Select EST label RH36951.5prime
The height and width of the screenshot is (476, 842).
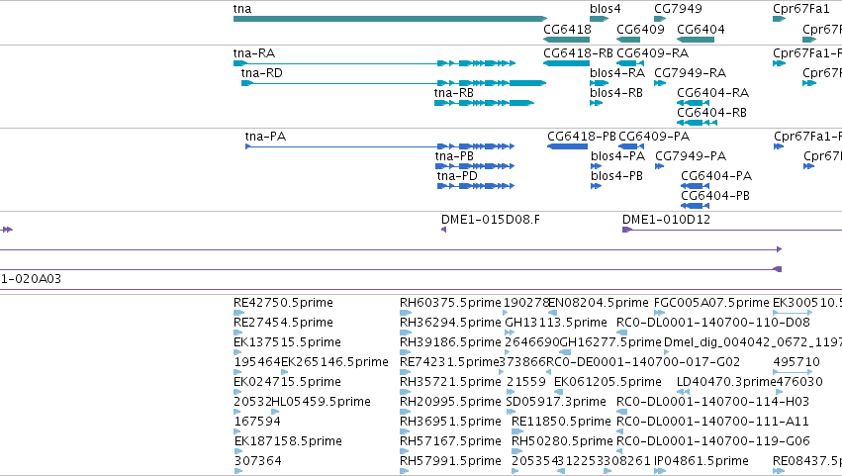pyautogui.click(x=450, y=422)
